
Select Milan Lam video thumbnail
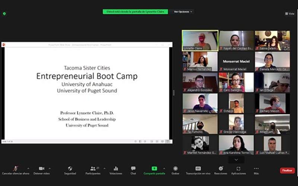272,124
